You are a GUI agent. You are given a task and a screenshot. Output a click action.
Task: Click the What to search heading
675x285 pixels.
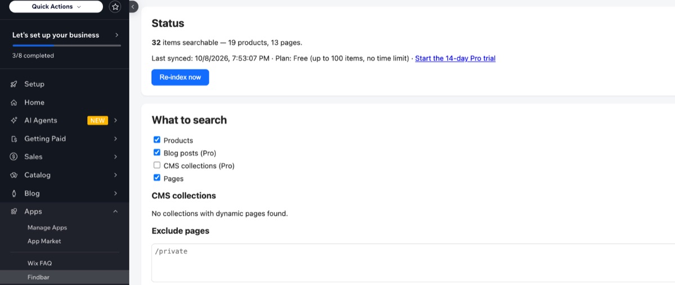[189, 120]
